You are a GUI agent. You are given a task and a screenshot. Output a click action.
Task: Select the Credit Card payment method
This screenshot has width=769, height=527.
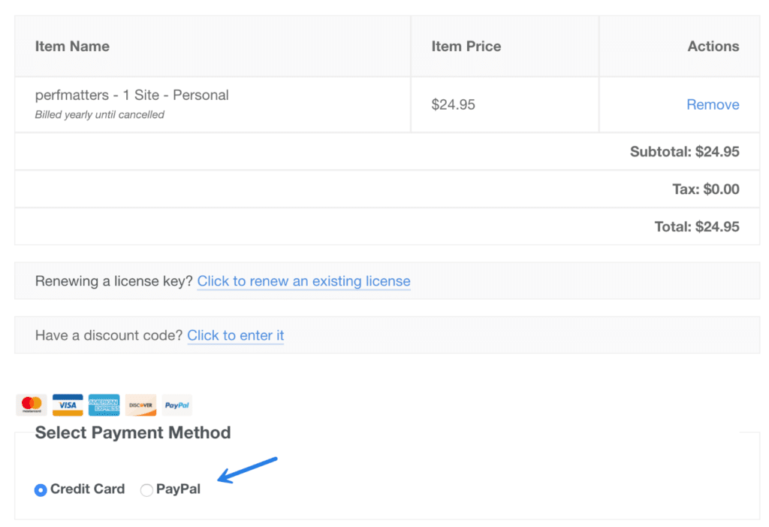[41, 489]
